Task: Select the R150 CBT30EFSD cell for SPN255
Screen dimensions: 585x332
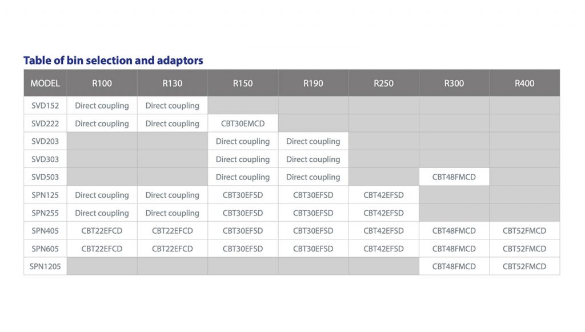Action: click(243, 213)
